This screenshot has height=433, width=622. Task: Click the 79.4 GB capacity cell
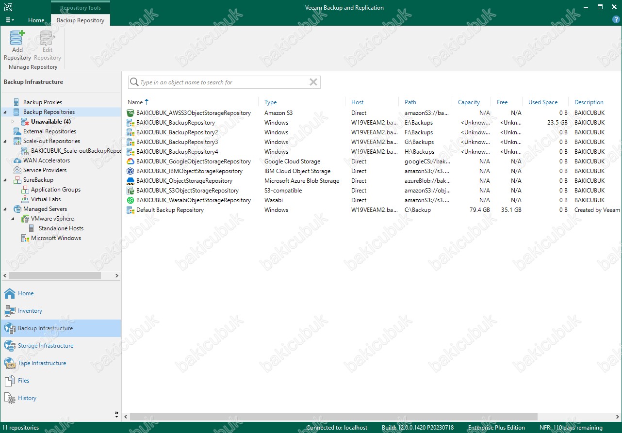(x=480, y=210)
